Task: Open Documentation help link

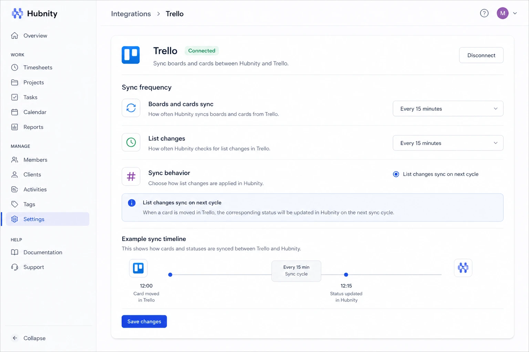Action: tap(47, 252)
